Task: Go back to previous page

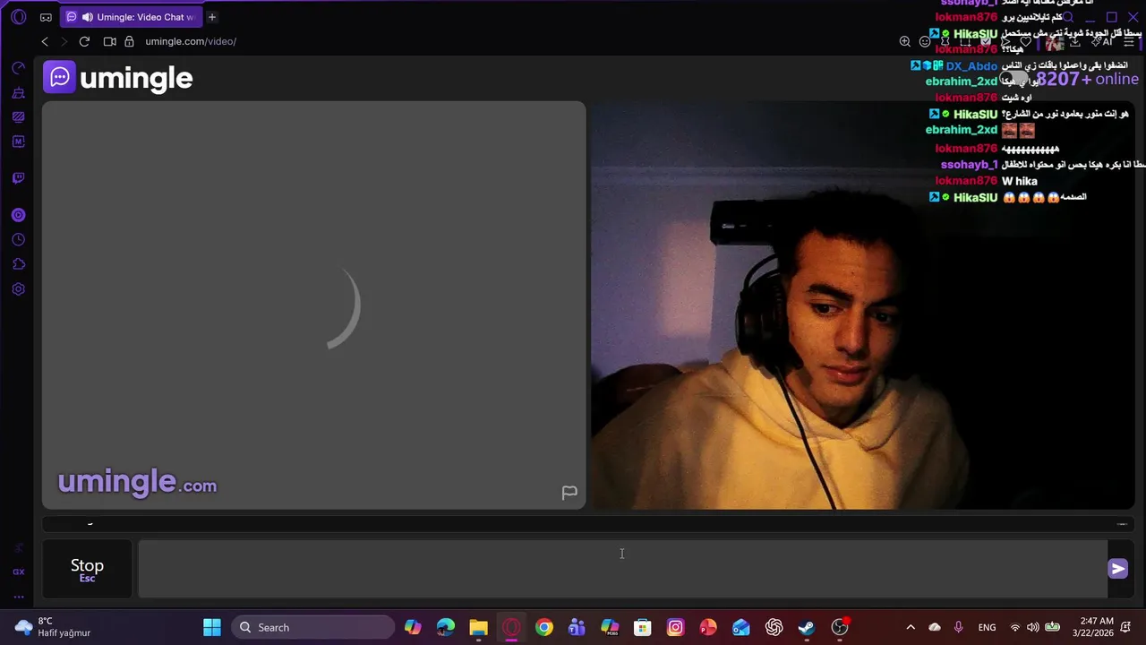Action: coord(45,41)
